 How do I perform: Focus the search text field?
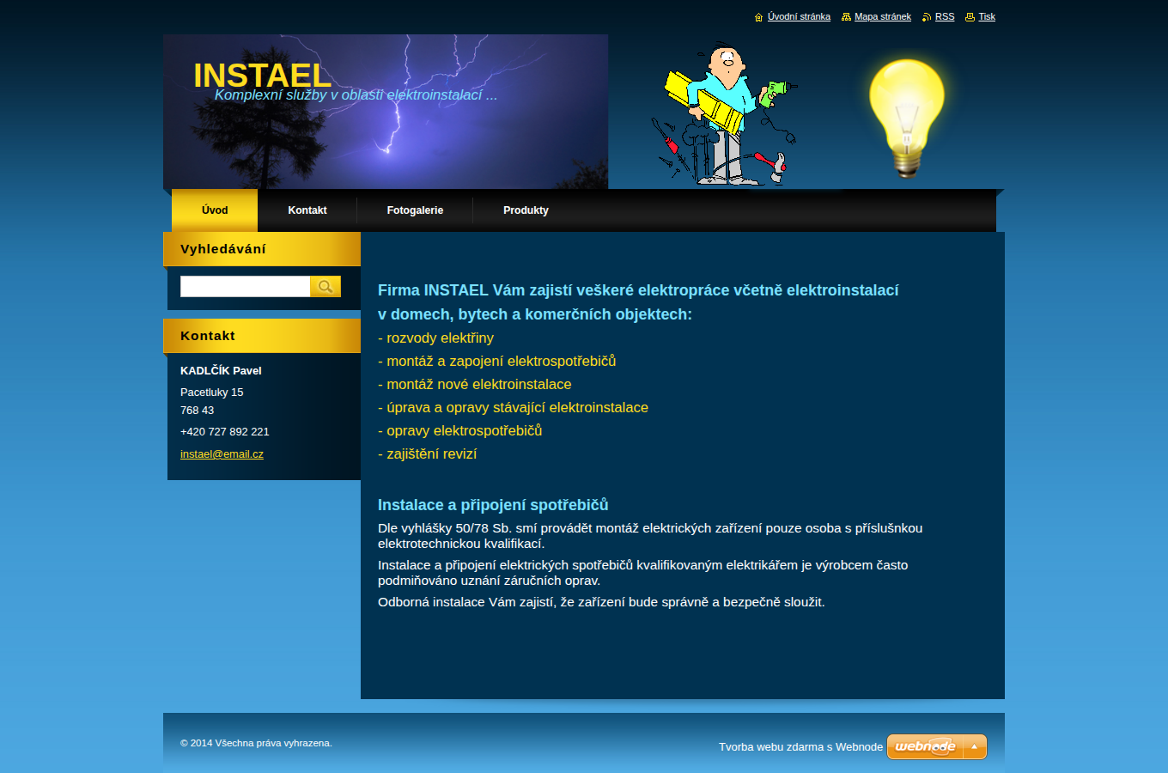tap(245, 286)
